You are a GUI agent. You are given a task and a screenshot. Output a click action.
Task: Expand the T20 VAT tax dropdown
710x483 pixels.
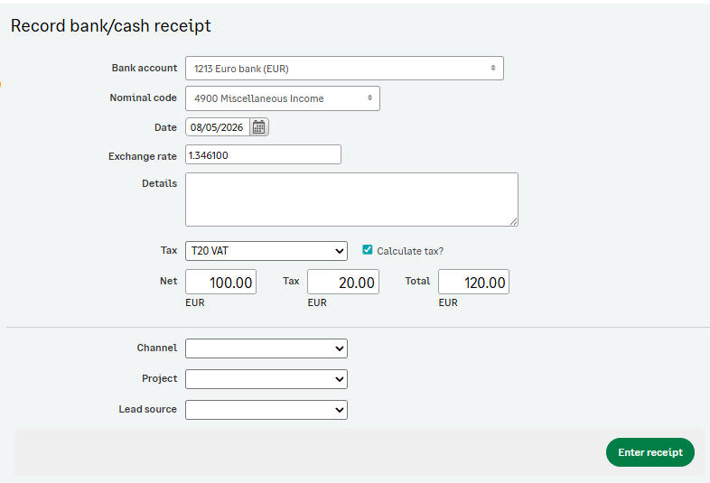click(266, 251)
